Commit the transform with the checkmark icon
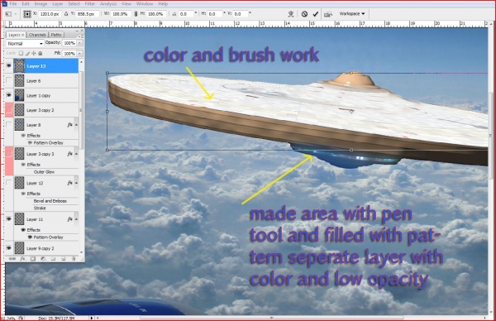 315,14
